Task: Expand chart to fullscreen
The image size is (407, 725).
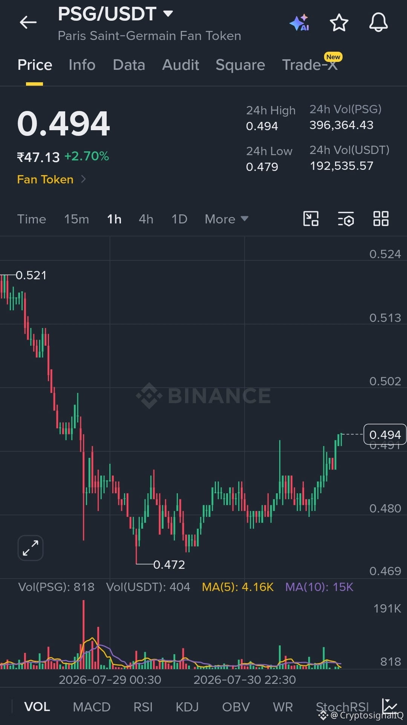Action: pyautogui.click(x=31, y=548)
